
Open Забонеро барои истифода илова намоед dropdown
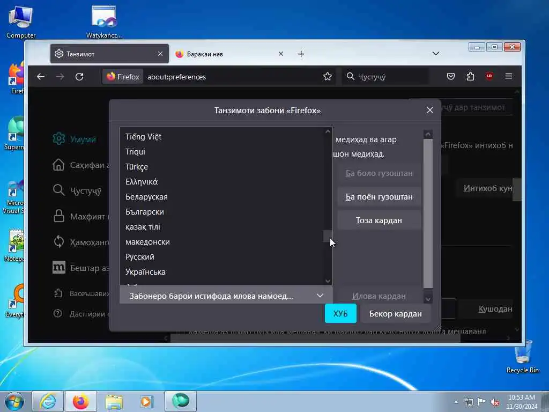226,296
